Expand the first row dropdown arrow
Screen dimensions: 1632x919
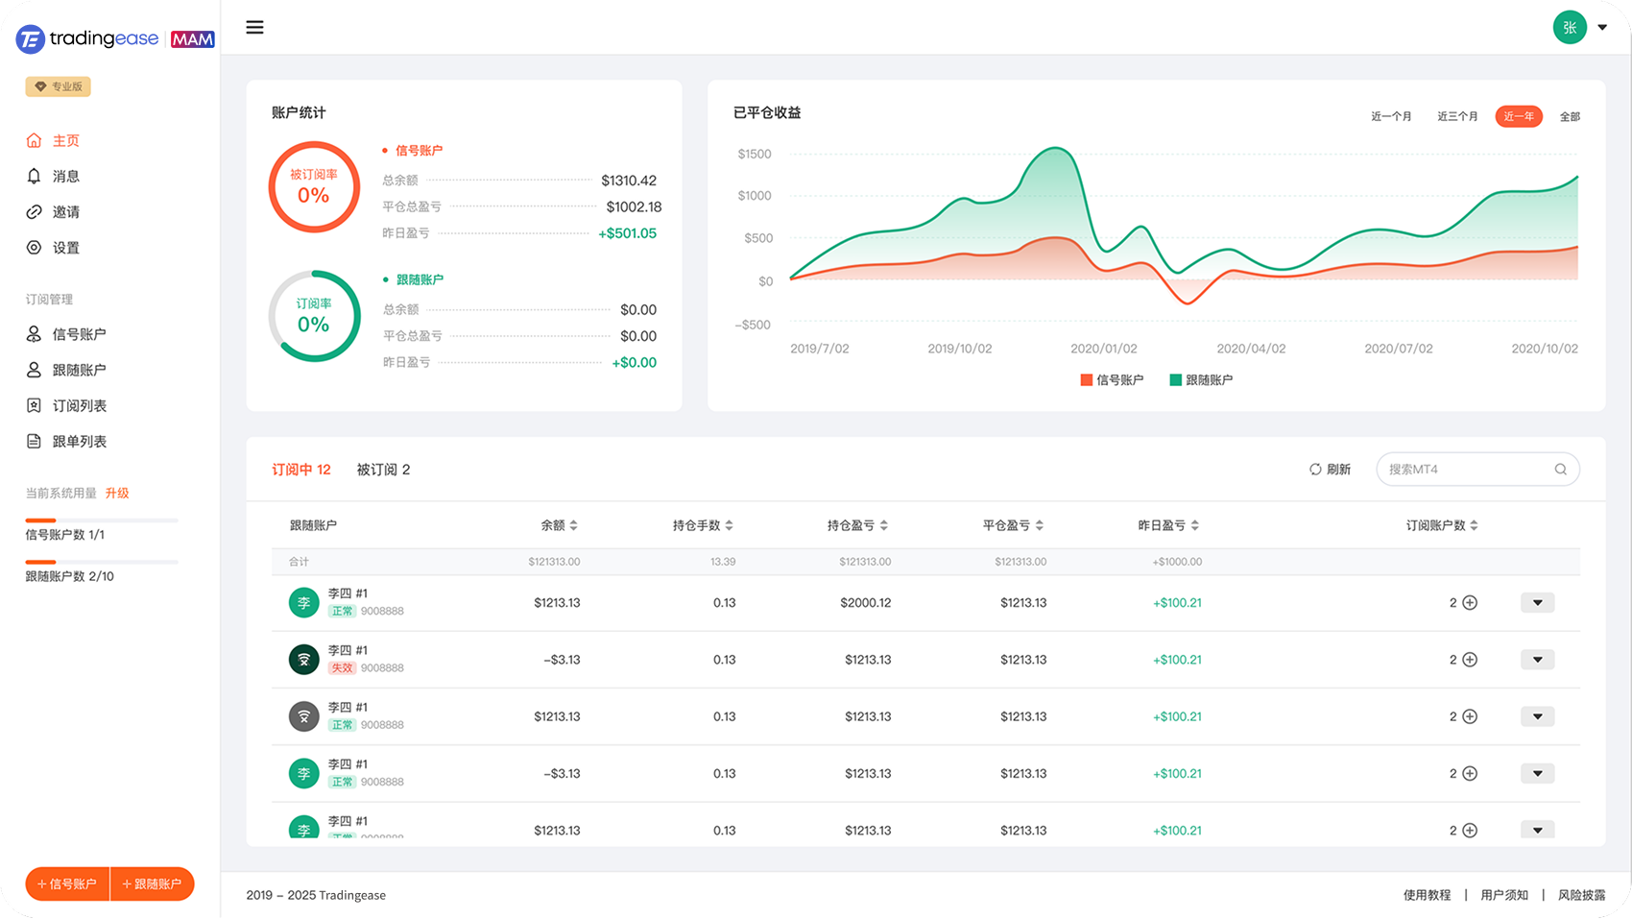tap(1537, 603)
